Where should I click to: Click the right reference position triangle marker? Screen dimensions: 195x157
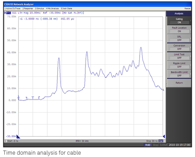coord(164,136)
